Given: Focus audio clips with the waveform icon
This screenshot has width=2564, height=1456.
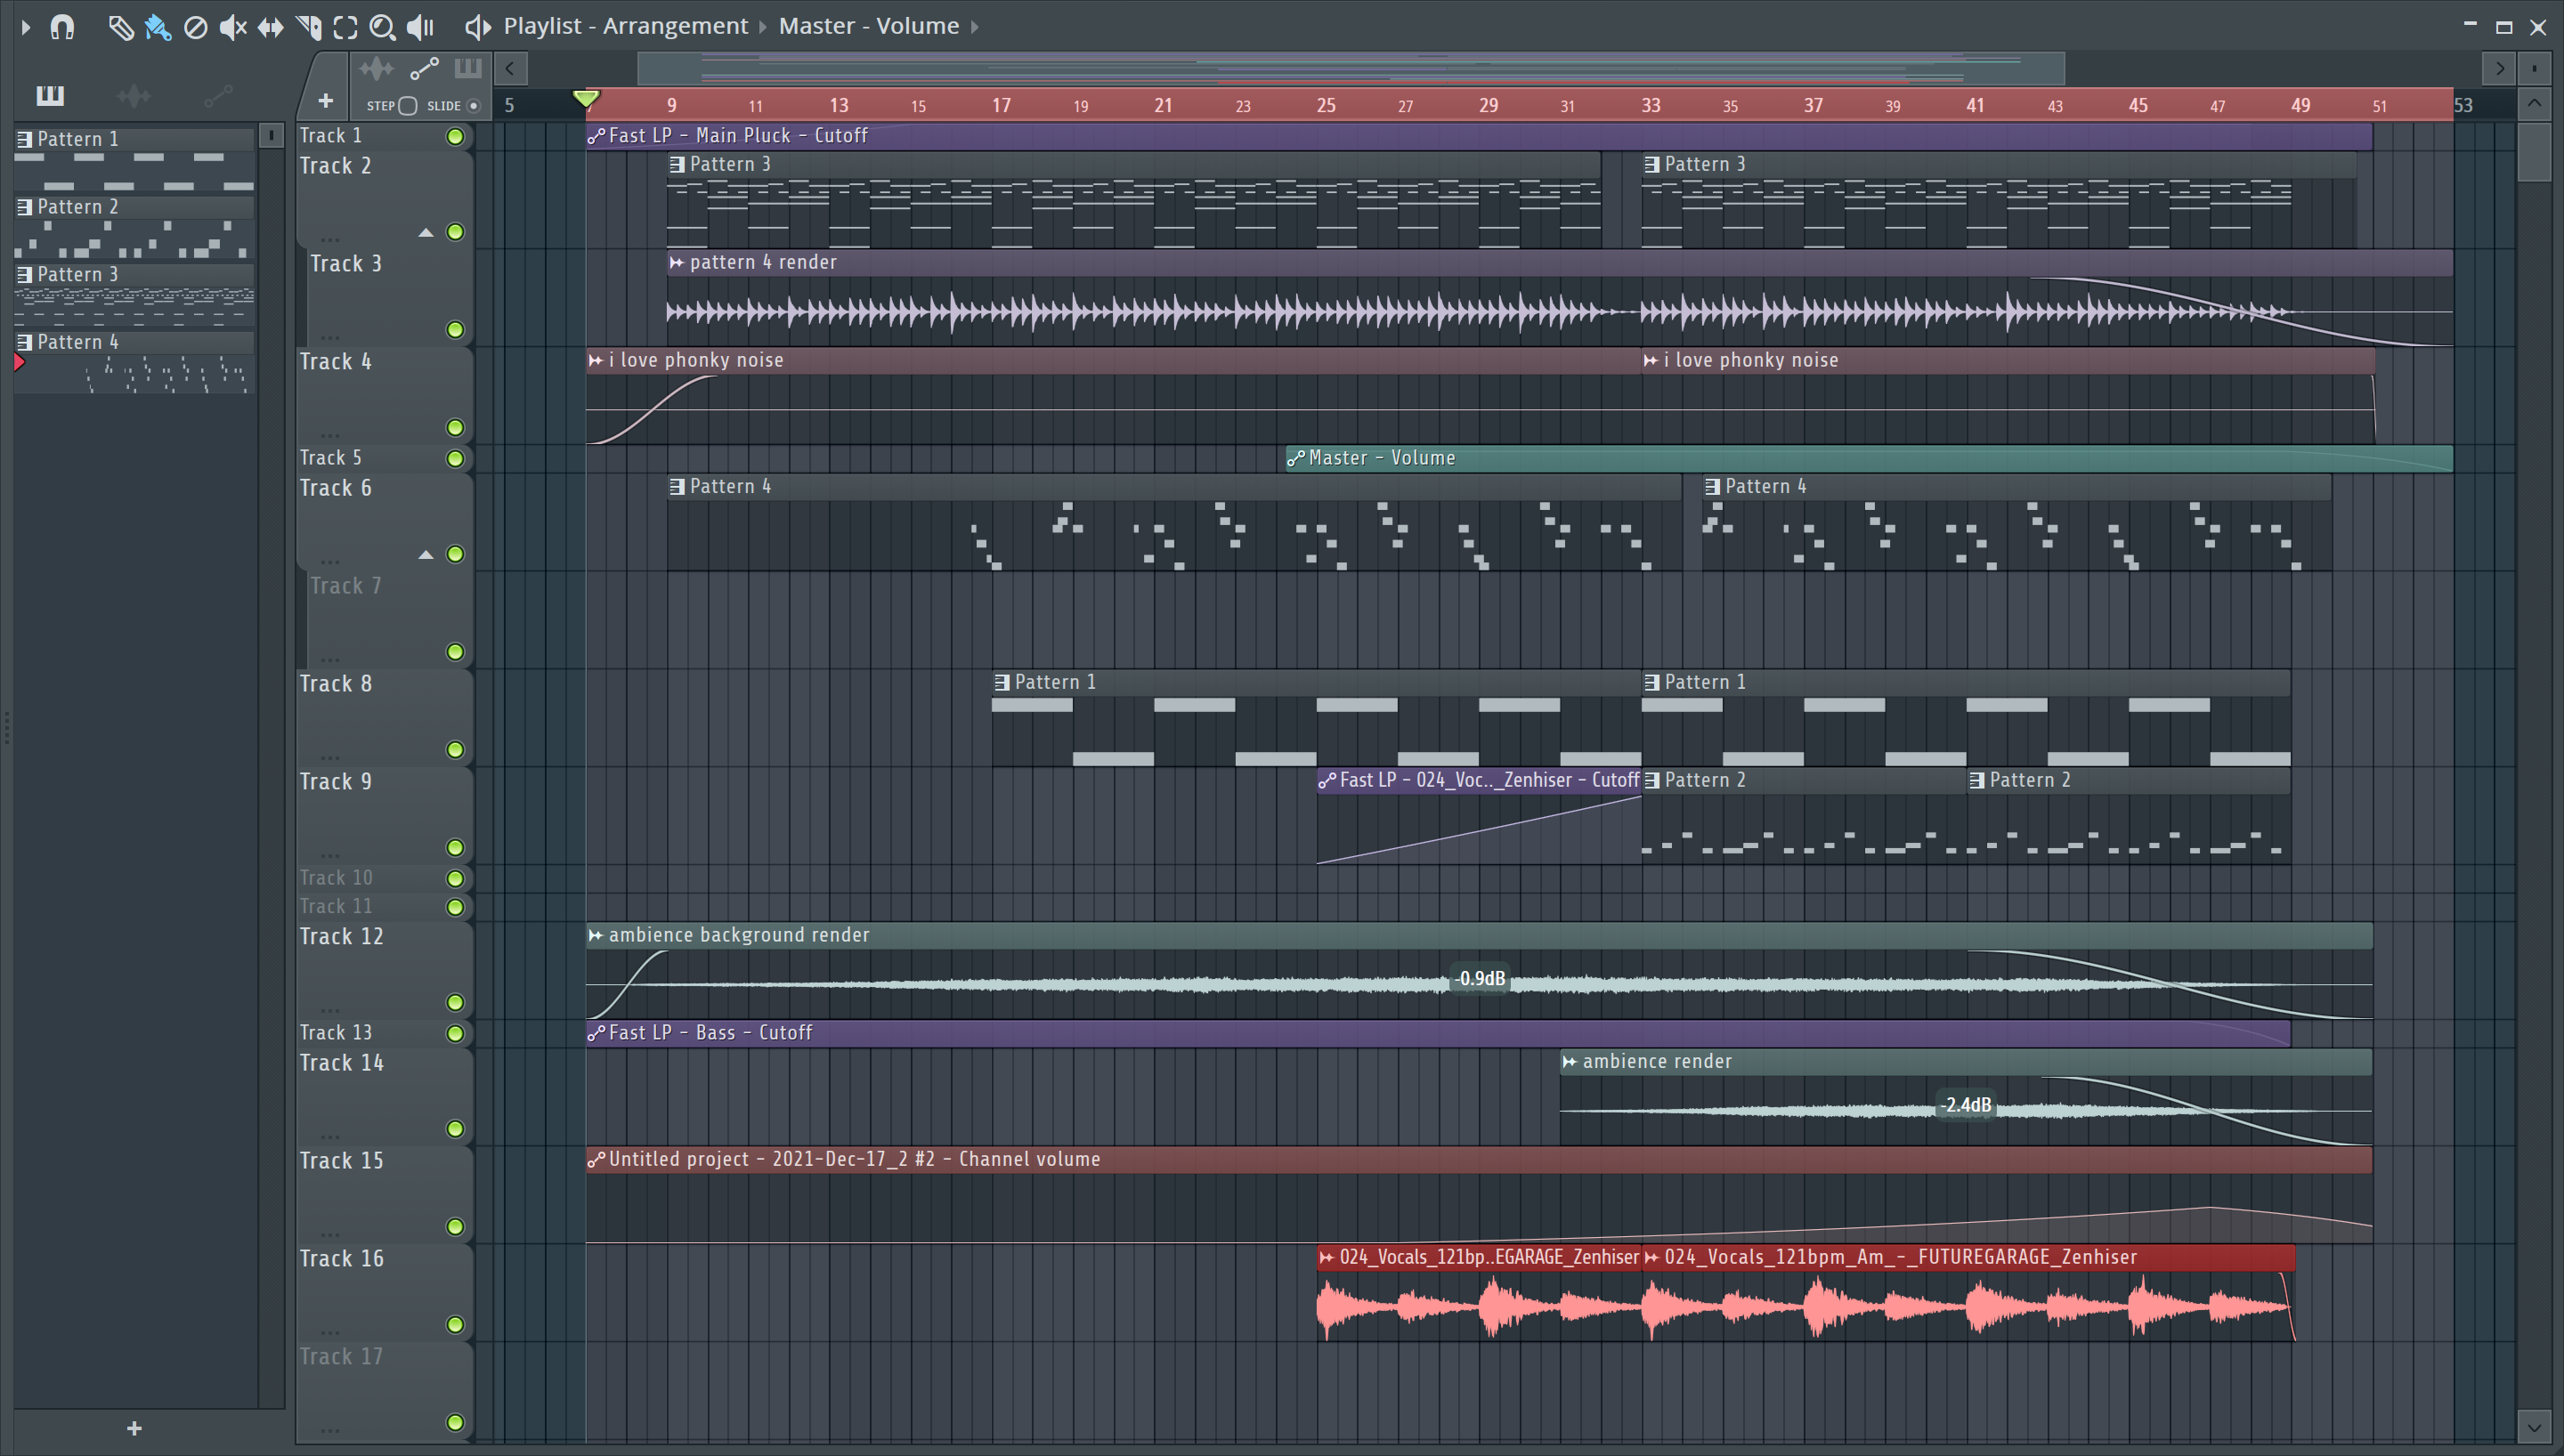Looking at the screenshot, I should tap(376, 69).
